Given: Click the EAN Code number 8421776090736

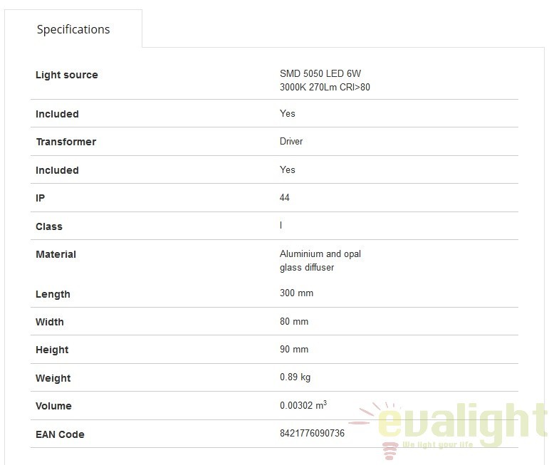Looking at the screenshot, I should click(312, 434).
